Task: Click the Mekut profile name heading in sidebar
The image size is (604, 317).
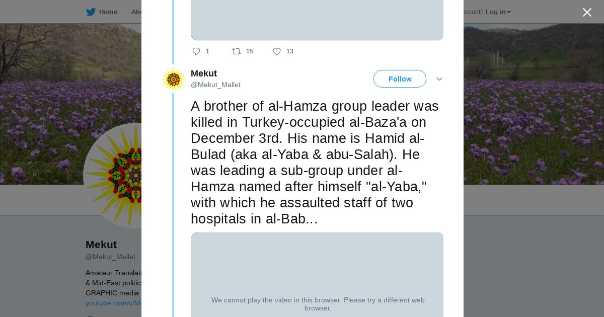Action: pyautogui.click(x=101, y=245)
